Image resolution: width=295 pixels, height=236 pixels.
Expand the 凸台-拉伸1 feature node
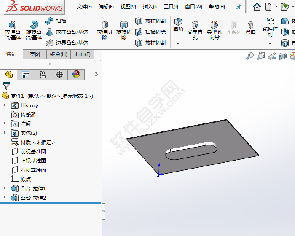click(x=5, y=189)
